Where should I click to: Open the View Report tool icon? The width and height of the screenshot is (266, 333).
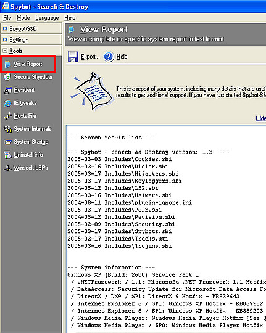(7, 64)
